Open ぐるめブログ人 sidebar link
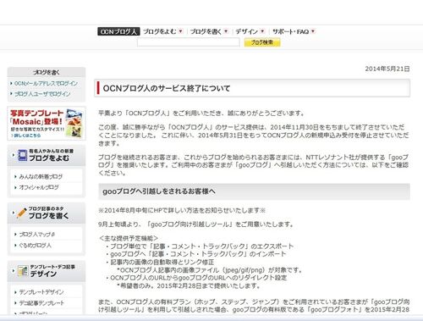This screenshot has width=423, height=321. [35, 246]
